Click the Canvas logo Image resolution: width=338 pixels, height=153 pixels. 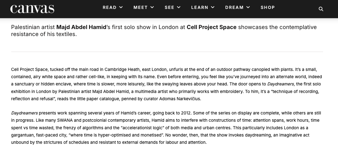[x=32, y=9]
